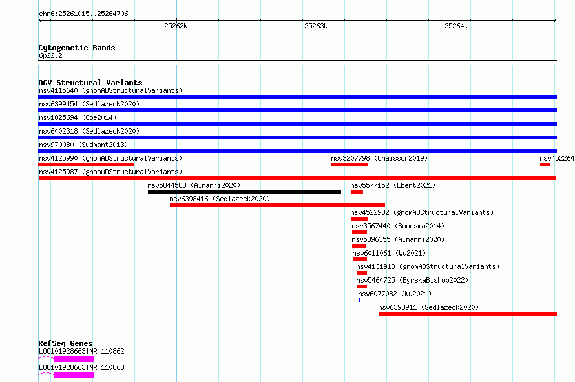Select the small red bar under nsv452264
Image resolution: width=575 pixels, height=382 pixels.
[x=545, y=165]
